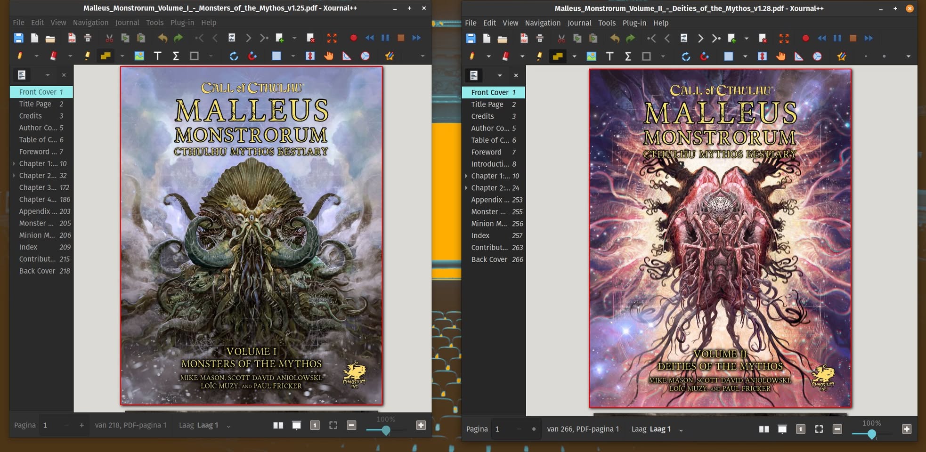Open Back Cover entry in Volume I outline

41,271
